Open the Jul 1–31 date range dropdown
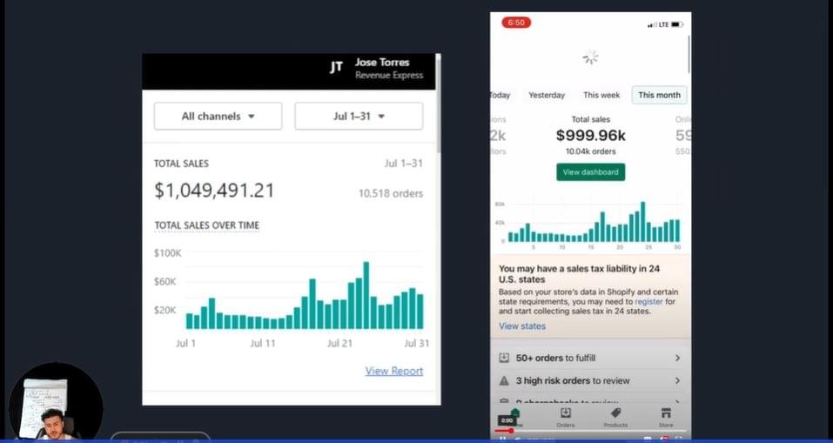833x443 pixels. click(359, 116)
